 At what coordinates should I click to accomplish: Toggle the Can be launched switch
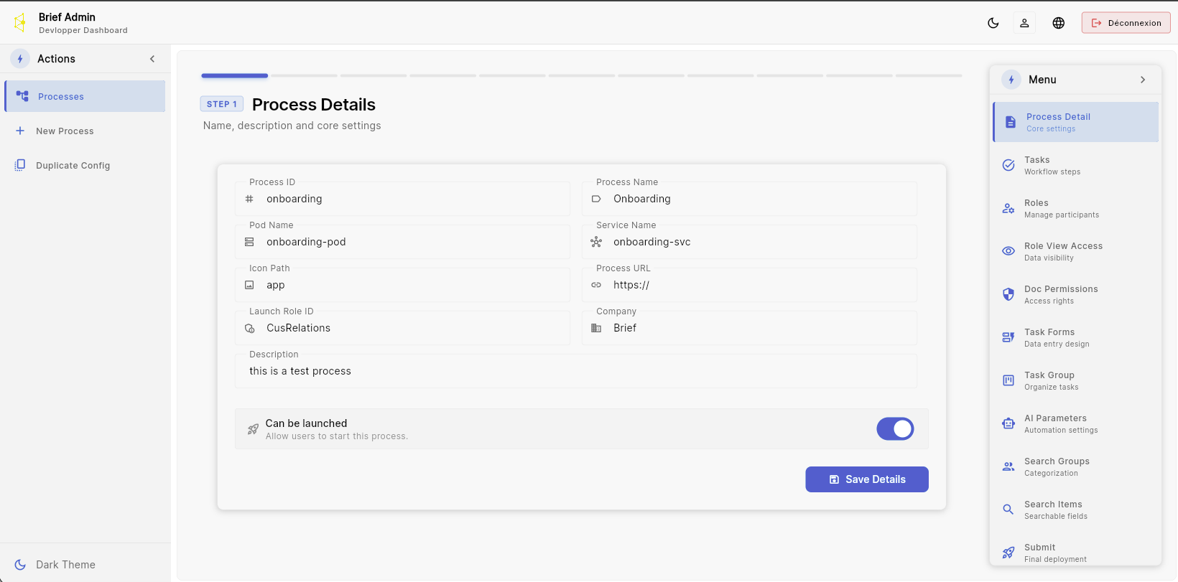click(x=895, y=429)
